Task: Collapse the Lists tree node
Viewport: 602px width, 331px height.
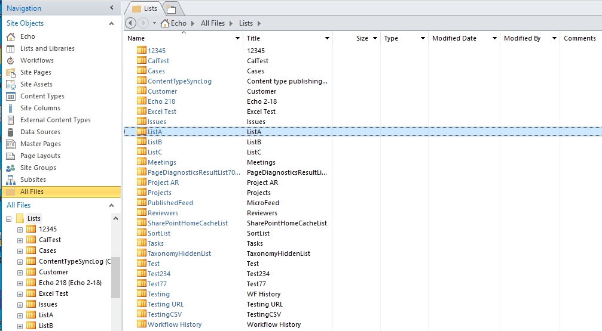Action: [9, 219]
